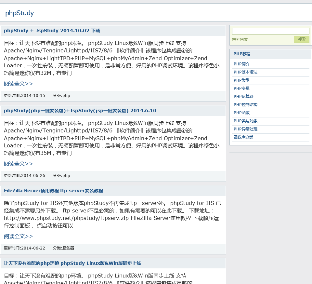This screenshot has width=312, height=284.
Task: Open '让天下没有难配的php环境' article title
Action: tap(72, 263)
